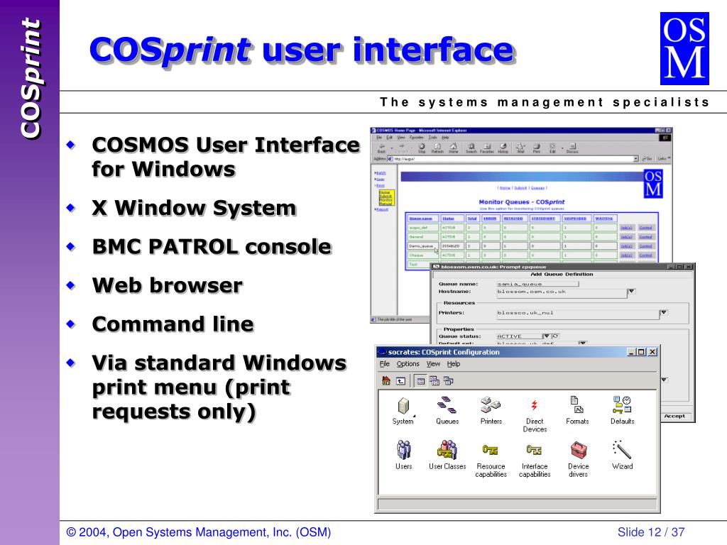Open Help menu in COSprint Configuration
Viewport: 727px width, 545px height.
click(x=454, y=364)
